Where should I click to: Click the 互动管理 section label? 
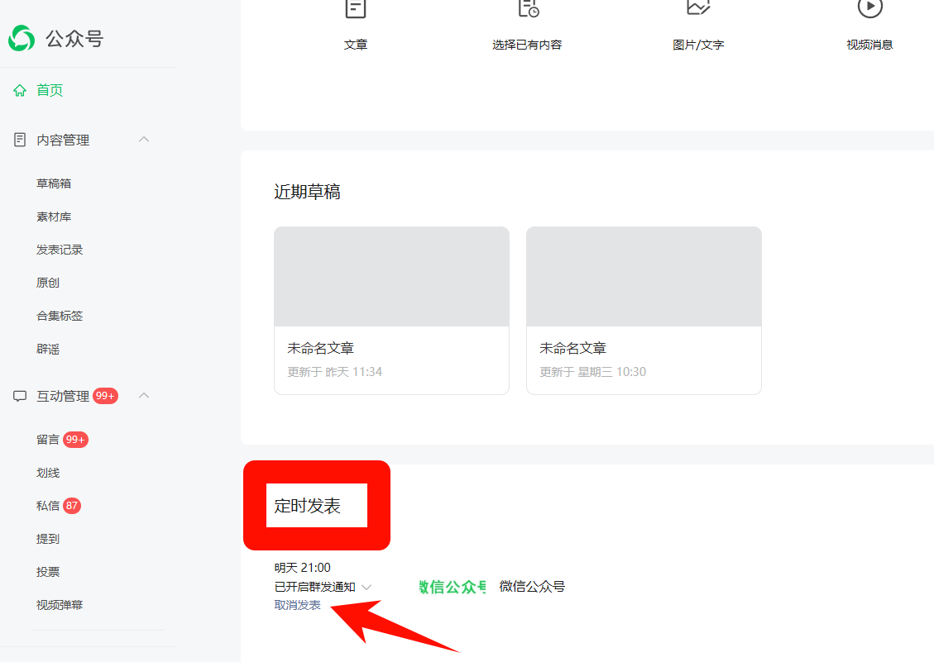coord(63,396)
